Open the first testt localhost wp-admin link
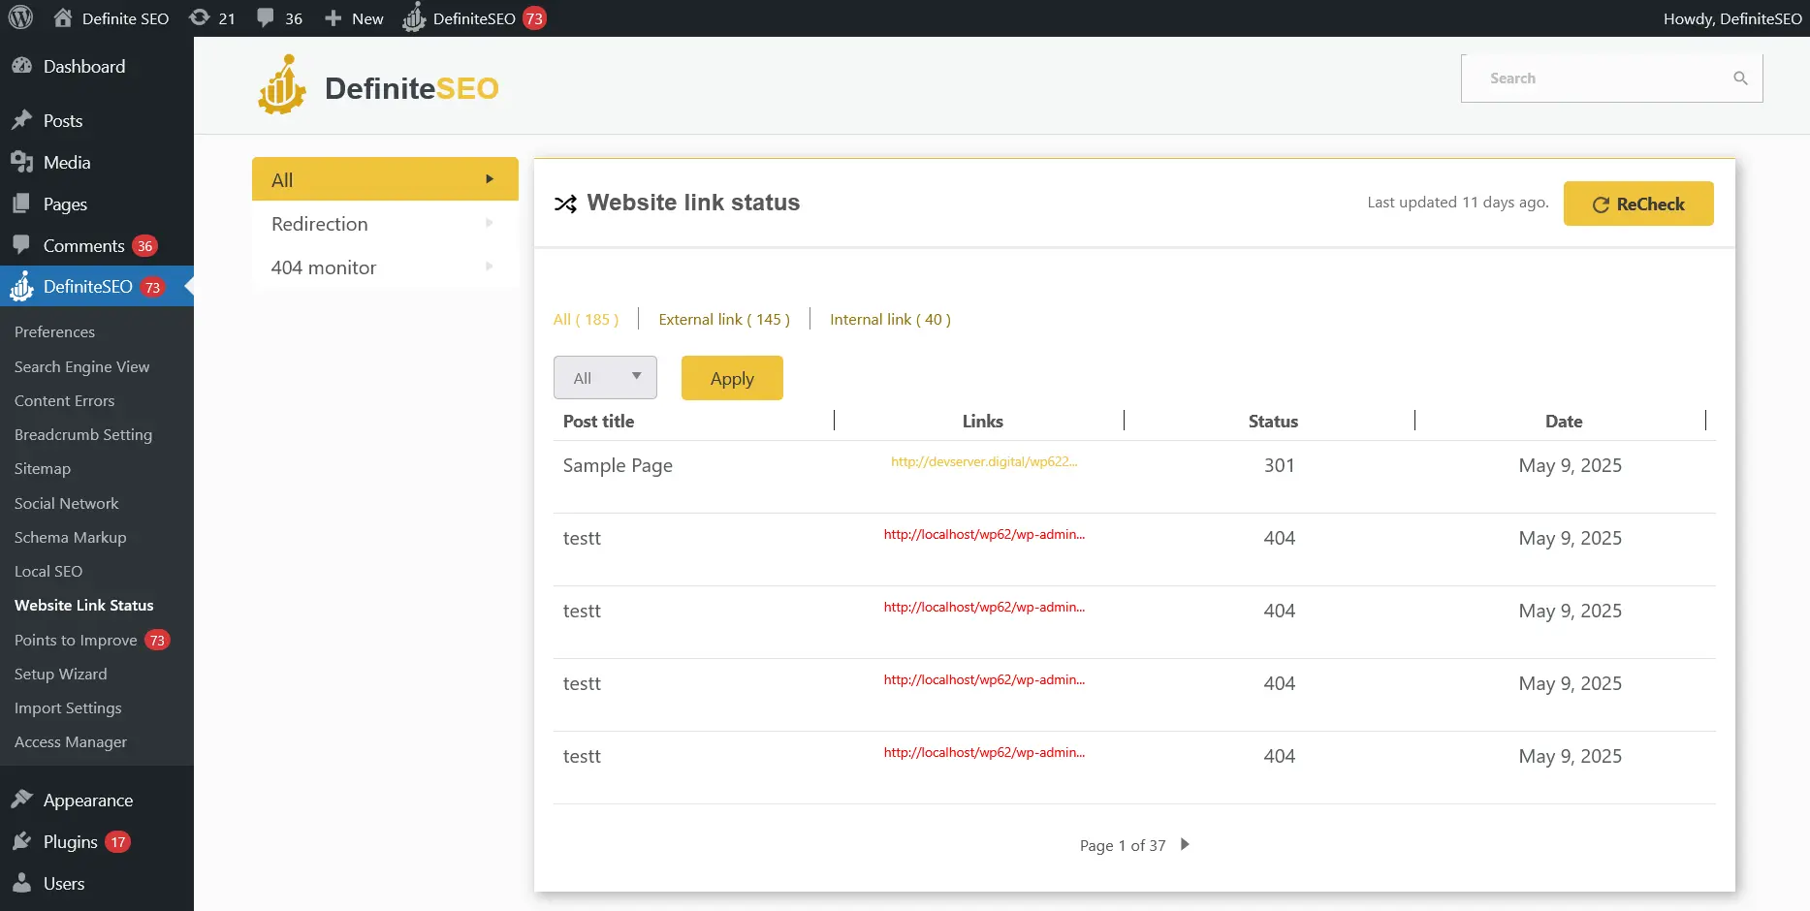The width and height of the screenshot is (1810, 911). pyautogui.click(x=984, y=534)
